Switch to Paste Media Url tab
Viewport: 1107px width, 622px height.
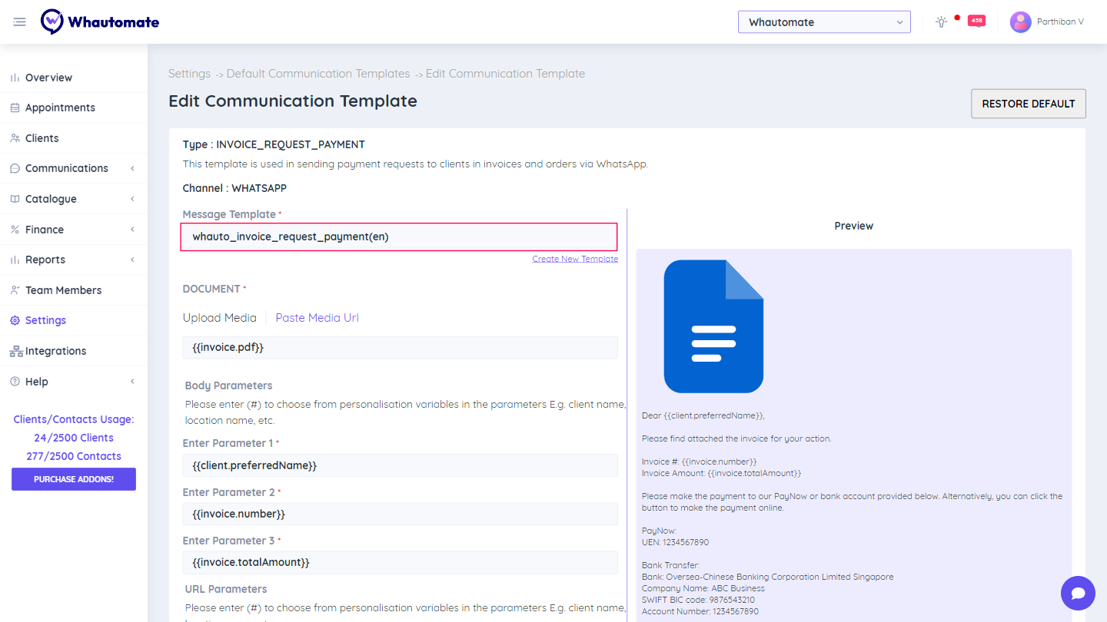coord(317,318)
